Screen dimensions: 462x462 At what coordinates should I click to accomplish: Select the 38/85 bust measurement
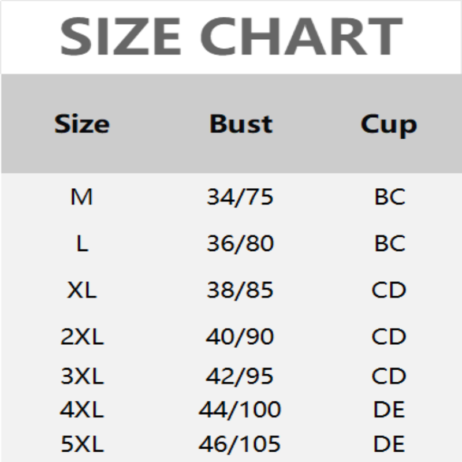click(x=240, y=290)
